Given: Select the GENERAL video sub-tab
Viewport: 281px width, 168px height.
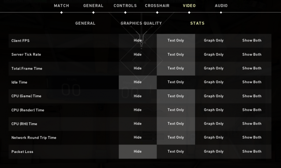Looking at the screenshot, I should pyautogui.click(x=85, y=23).
